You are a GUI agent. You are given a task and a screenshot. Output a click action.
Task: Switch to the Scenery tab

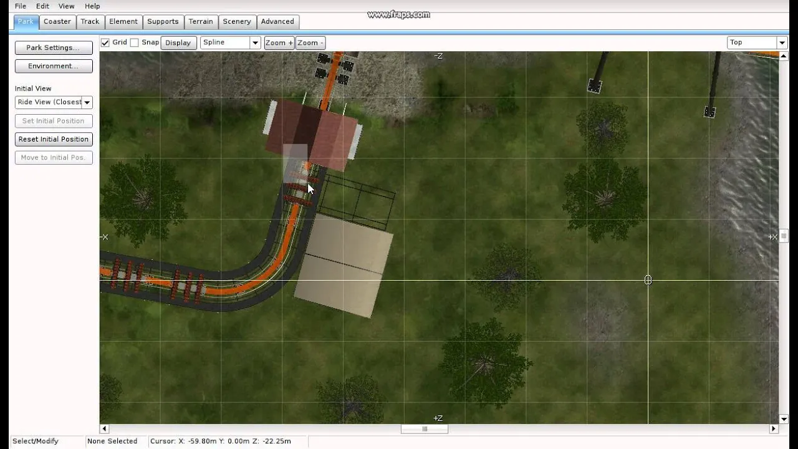coord(237,21)
